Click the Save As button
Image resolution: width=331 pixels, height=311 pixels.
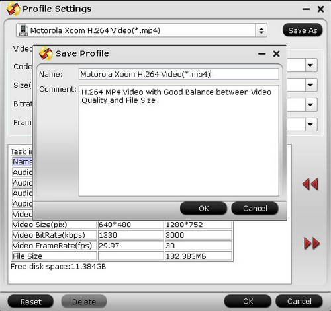coord(303,30)
